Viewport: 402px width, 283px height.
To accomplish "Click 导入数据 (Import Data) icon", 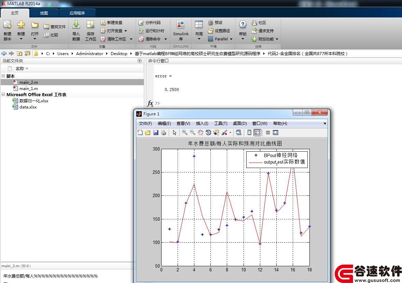I will pos(76,25).
